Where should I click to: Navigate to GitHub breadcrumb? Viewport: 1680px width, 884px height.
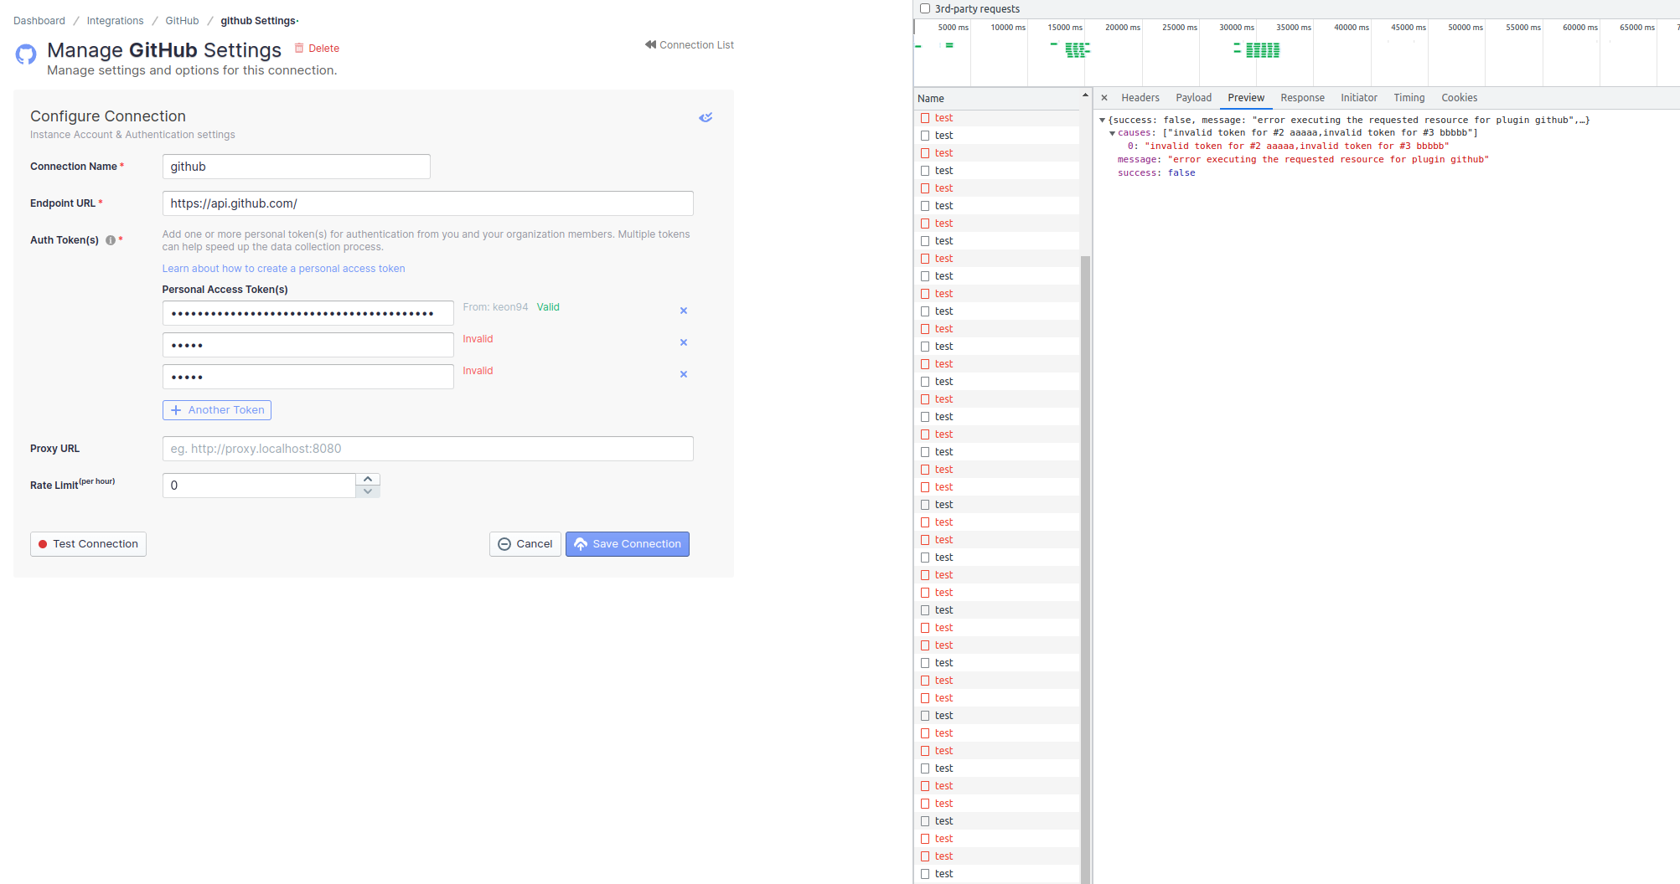tap(182, 21)
